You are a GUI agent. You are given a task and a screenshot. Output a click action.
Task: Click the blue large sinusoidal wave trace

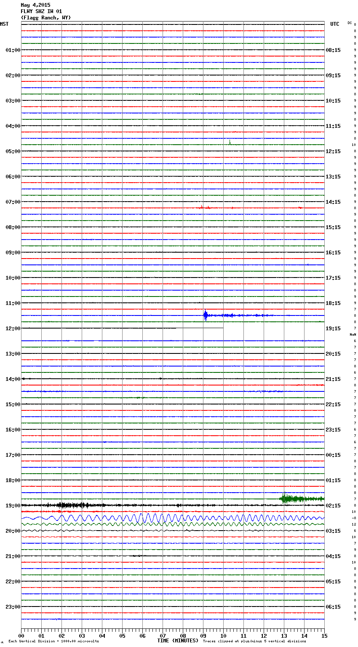point(173,518)
